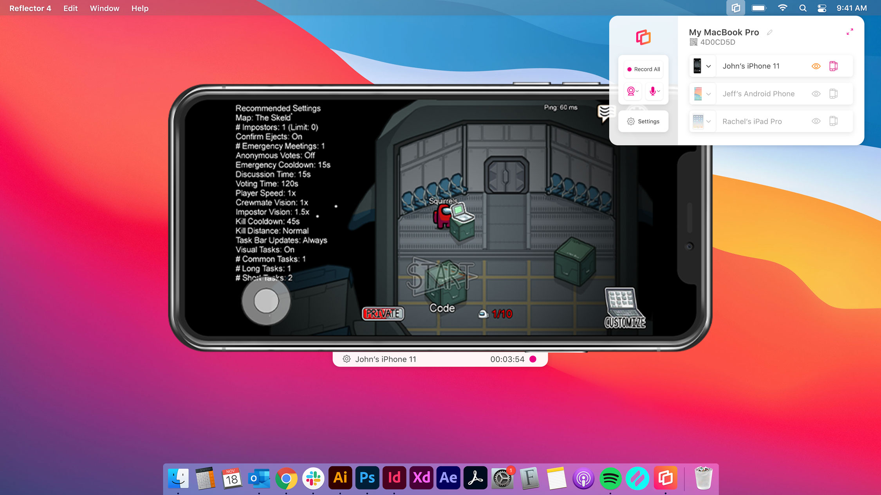Click the pencil icon to rename My MacBook Pro
Screen dimensions: 881x495
769,32
